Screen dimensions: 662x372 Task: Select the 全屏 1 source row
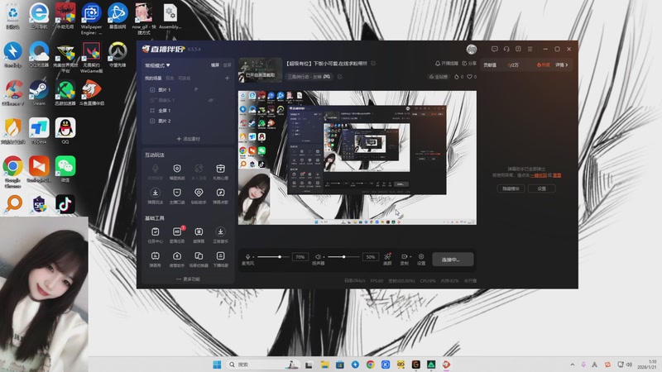pyautogui.click(x=188, y=111)
